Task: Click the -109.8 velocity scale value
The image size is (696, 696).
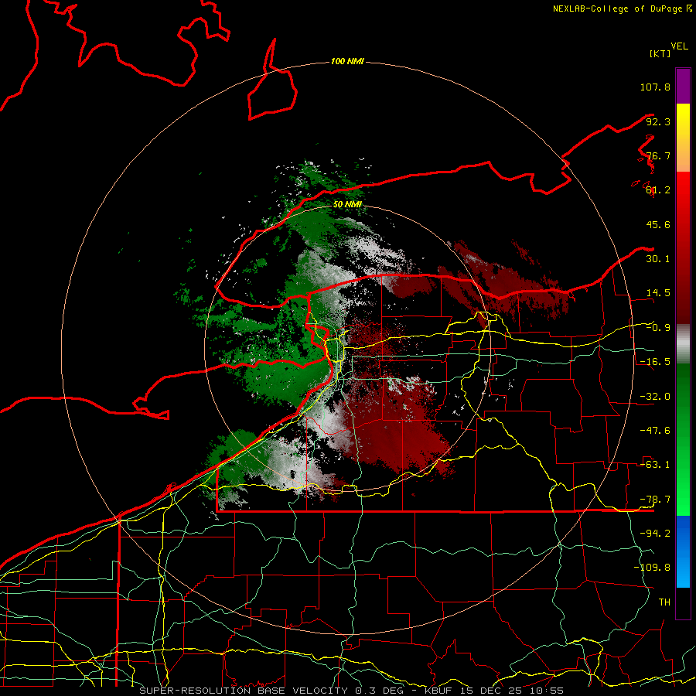Action: [x=652, y=568]
